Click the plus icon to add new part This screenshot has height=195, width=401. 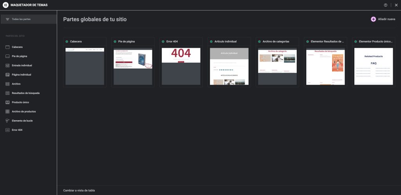[373, 19]
